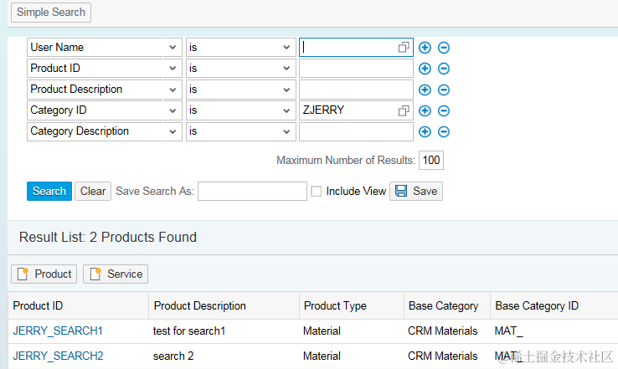Remove the Category Description criterion row

pyautogui.click(x=444, y=131)
